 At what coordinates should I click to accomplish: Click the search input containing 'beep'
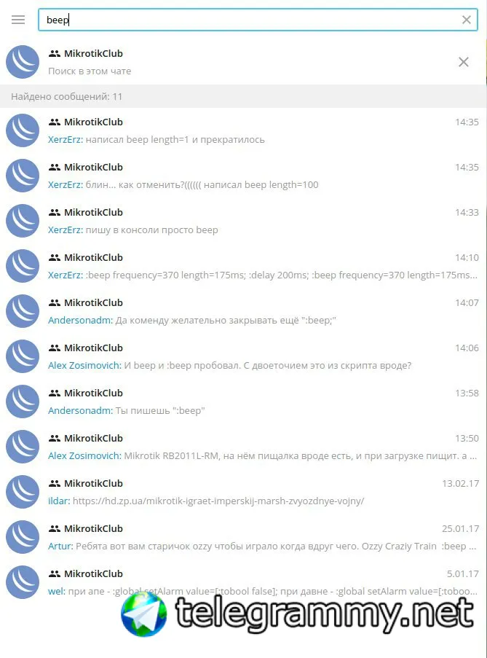pyautogui.click(x=258, y=20)
